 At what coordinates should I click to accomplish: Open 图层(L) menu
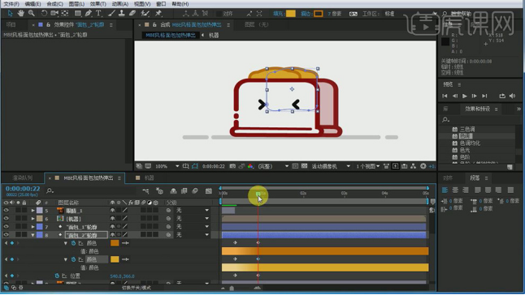coord(76,4)
